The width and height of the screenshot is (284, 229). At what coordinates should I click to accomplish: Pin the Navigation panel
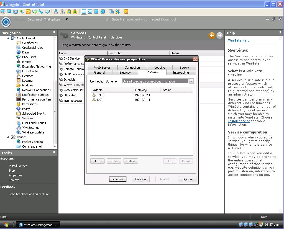54,33
